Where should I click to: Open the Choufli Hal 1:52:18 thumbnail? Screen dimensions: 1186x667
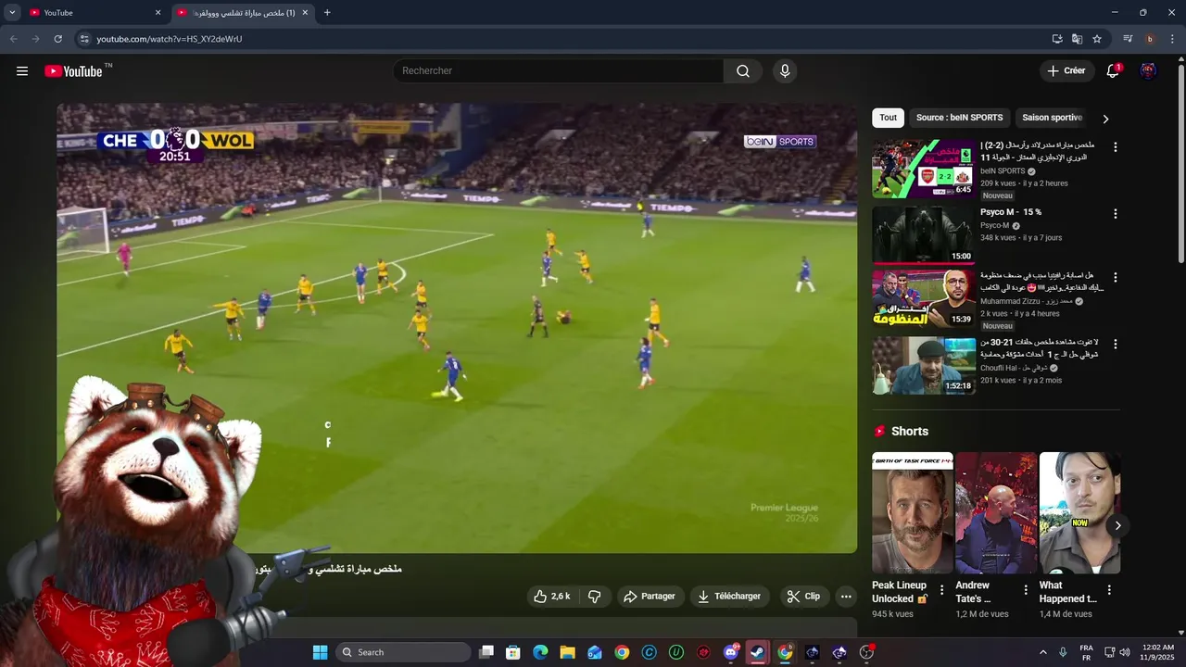924,366
